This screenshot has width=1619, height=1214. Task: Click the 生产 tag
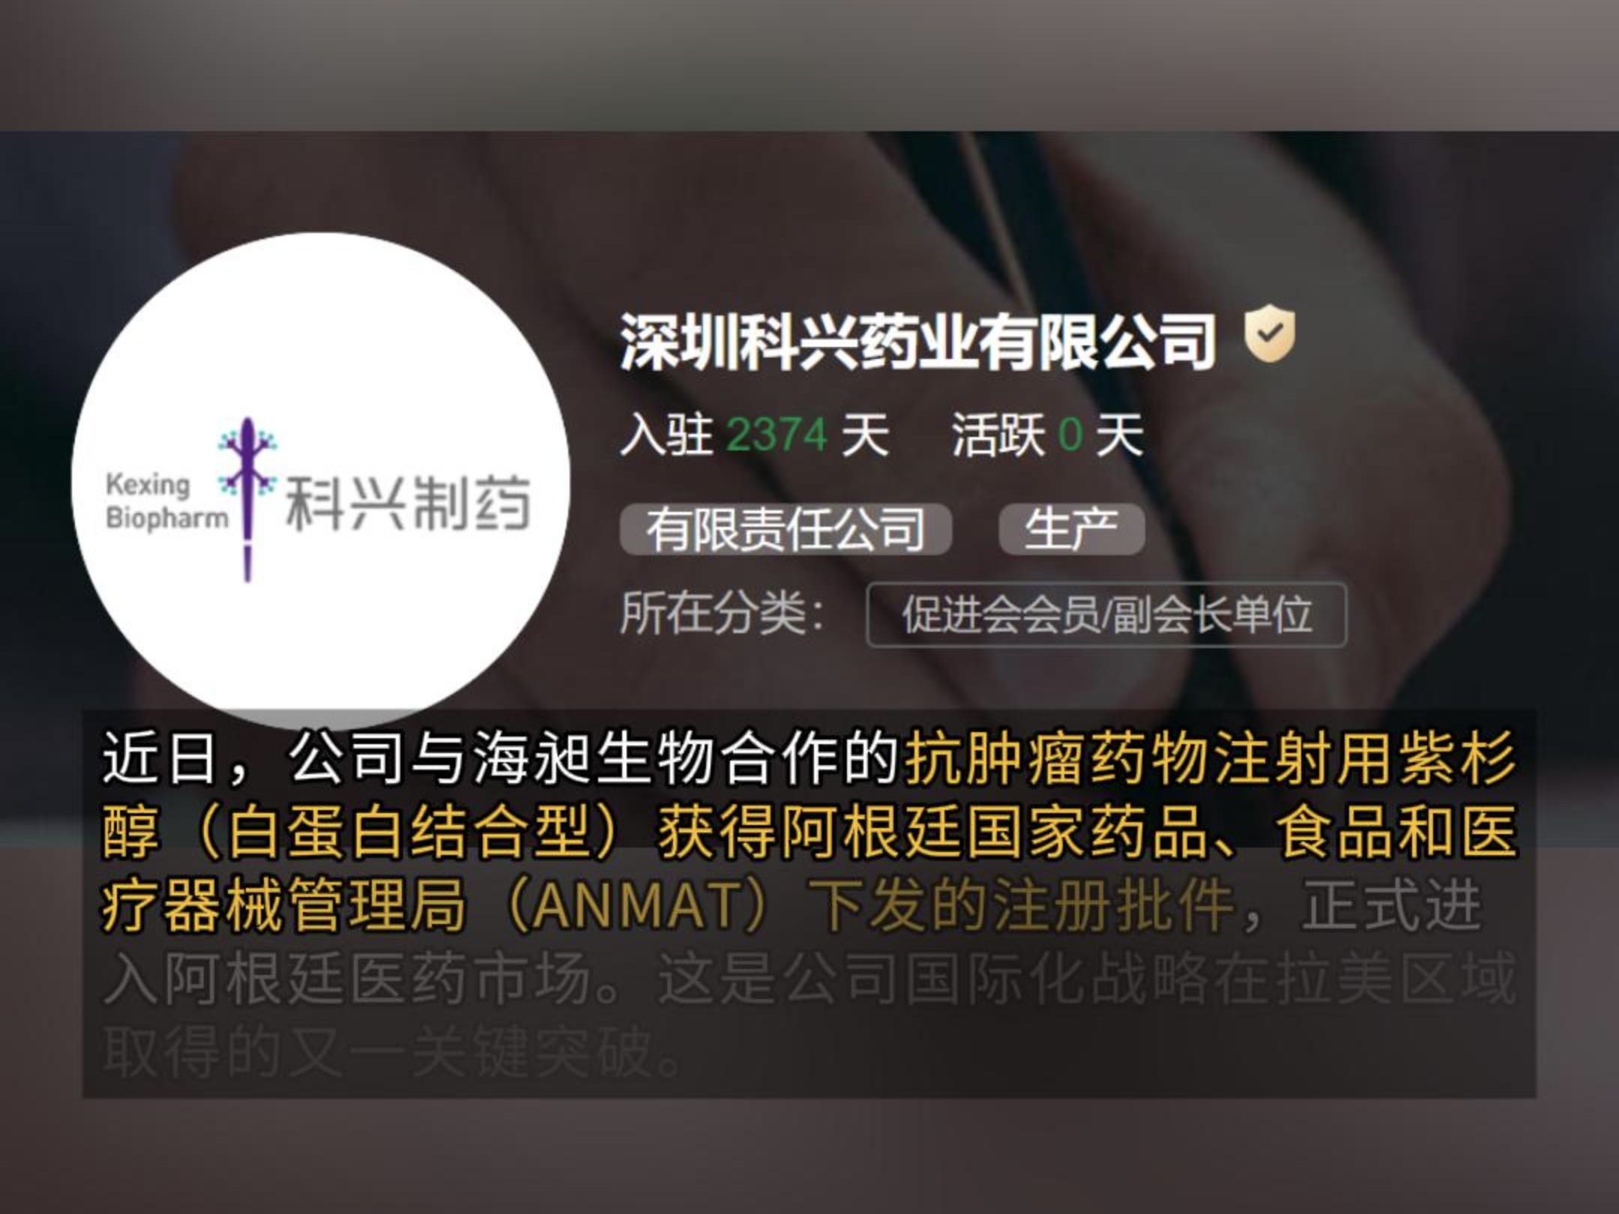click(x=1071, y=530)
